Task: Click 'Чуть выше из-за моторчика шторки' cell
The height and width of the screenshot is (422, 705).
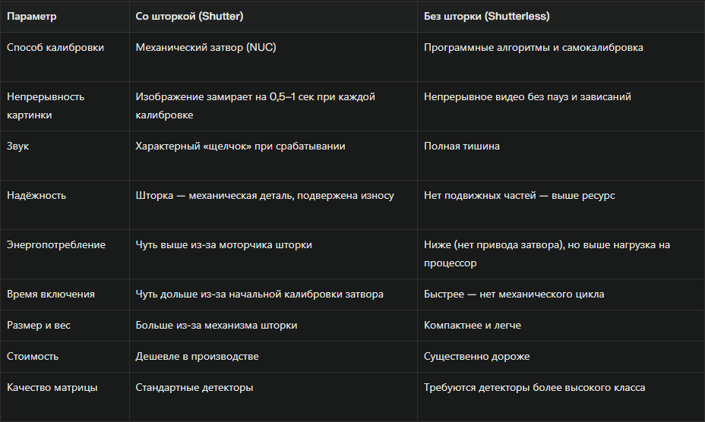Action: click(223, 244)
